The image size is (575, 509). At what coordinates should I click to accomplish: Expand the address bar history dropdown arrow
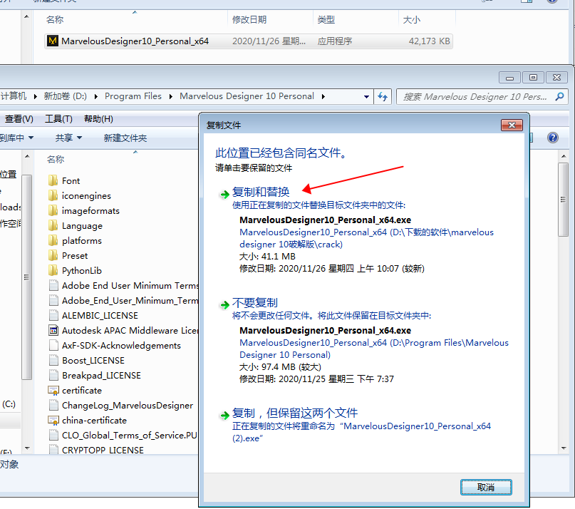point(367,96)
